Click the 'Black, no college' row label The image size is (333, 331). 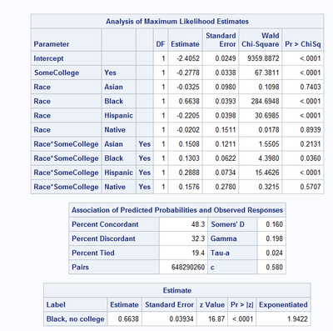(76, 319)
